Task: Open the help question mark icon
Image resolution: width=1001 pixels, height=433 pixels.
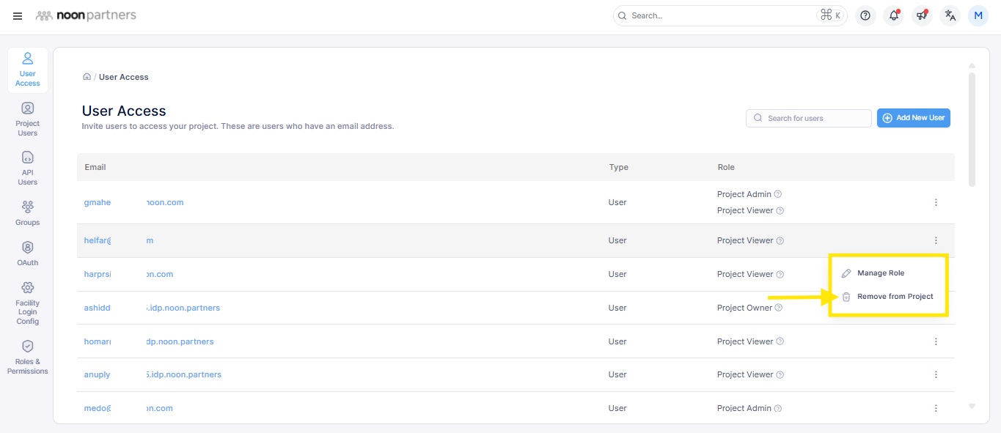Action: pos(865,15)
